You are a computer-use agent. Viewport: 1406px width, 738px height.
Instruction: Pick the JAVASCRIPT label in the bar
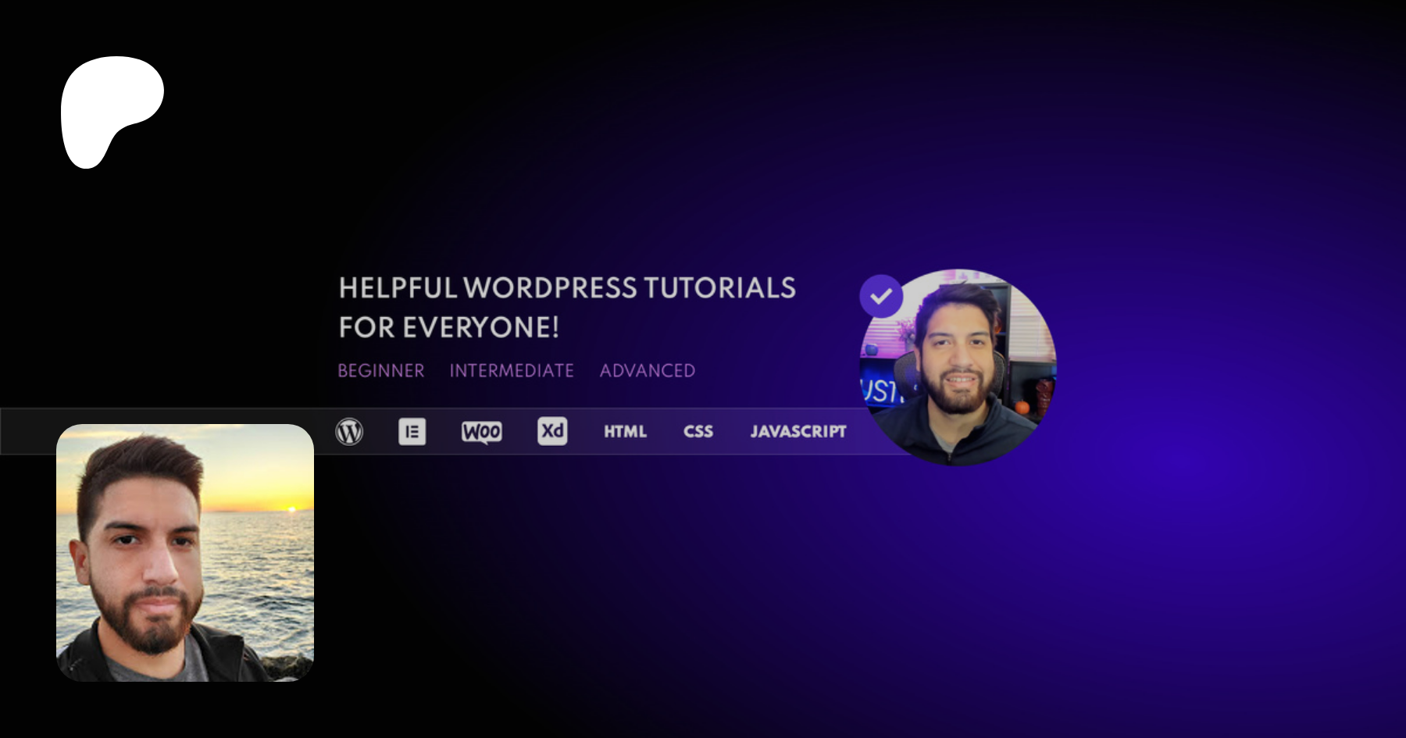pyautogui.click(x=798, y=432)
